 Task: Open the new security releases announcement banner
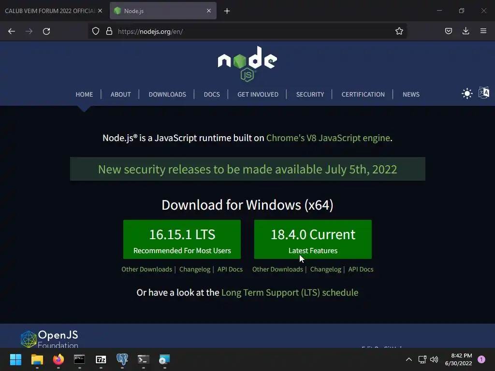click(247, 169)
